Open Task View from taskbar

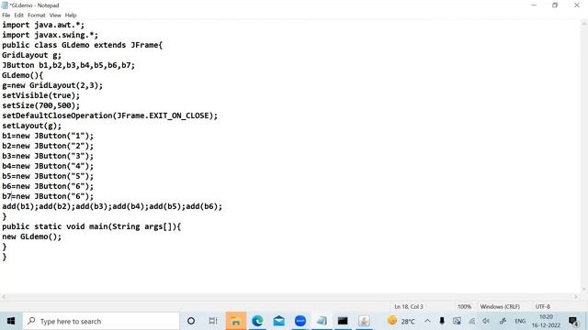coord(213,321)
